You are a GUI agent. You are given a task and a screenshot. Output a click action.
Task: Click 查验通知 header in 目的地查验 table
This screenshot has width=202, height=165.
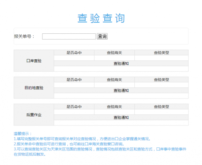click(x=121, y=90)
